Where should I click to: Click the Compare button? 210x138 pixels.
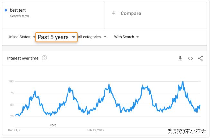tap(131, 13)
